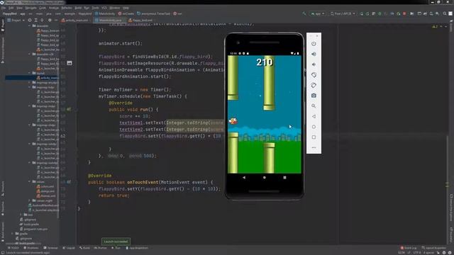Click emulator toolbar overview square icon
Screen dimensions: 454x255
314,137
